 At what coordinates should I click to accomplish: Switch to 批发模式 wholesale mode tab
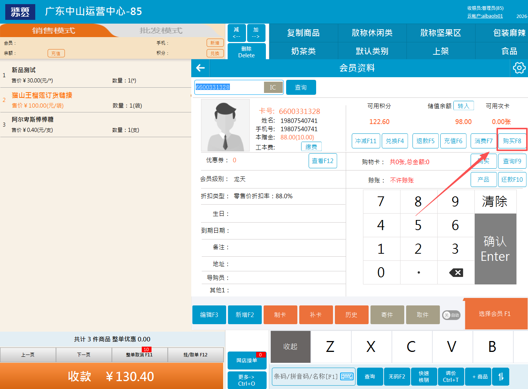161,31
